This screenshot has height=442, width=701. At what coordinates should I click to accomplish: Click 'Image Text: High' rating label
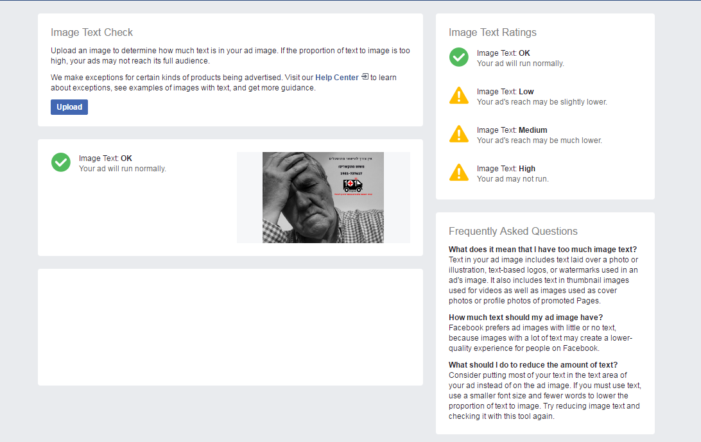(x=506, y=169)
